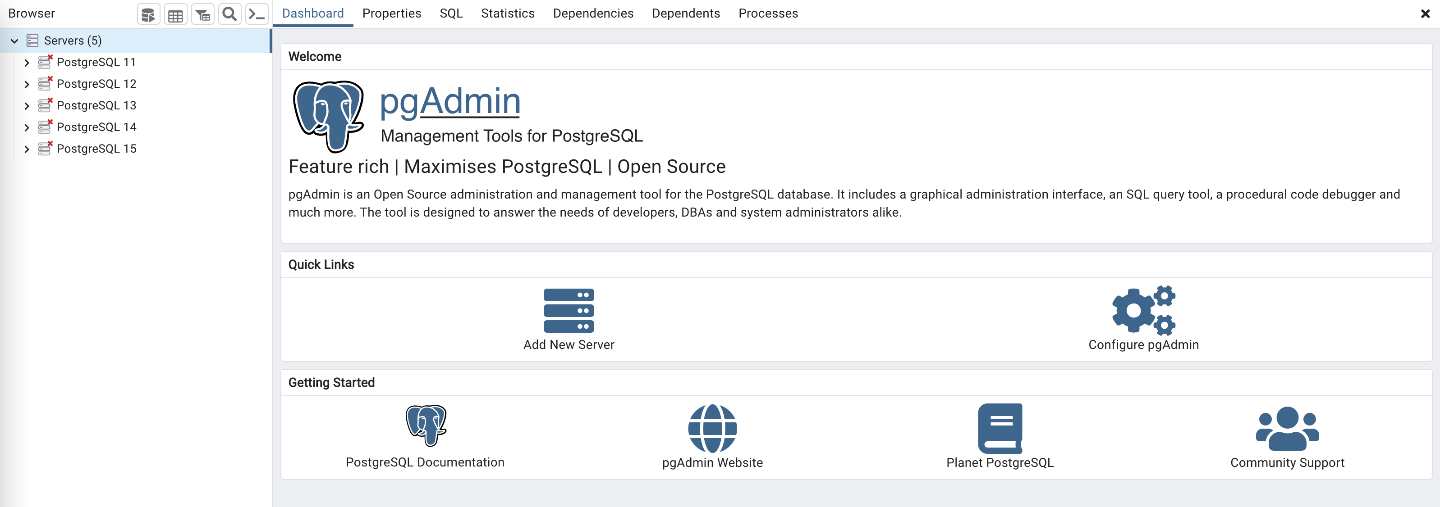1440x507 pixels.
Task: Click the Filtered Rows toolbar icon
Action: [202, 14]
